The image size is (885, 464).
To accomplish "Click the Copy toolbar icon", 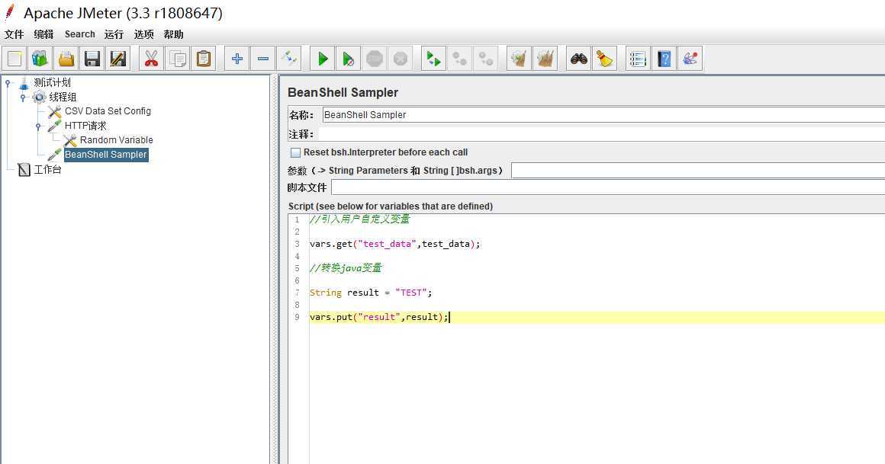I will click(x=177, y=59).
